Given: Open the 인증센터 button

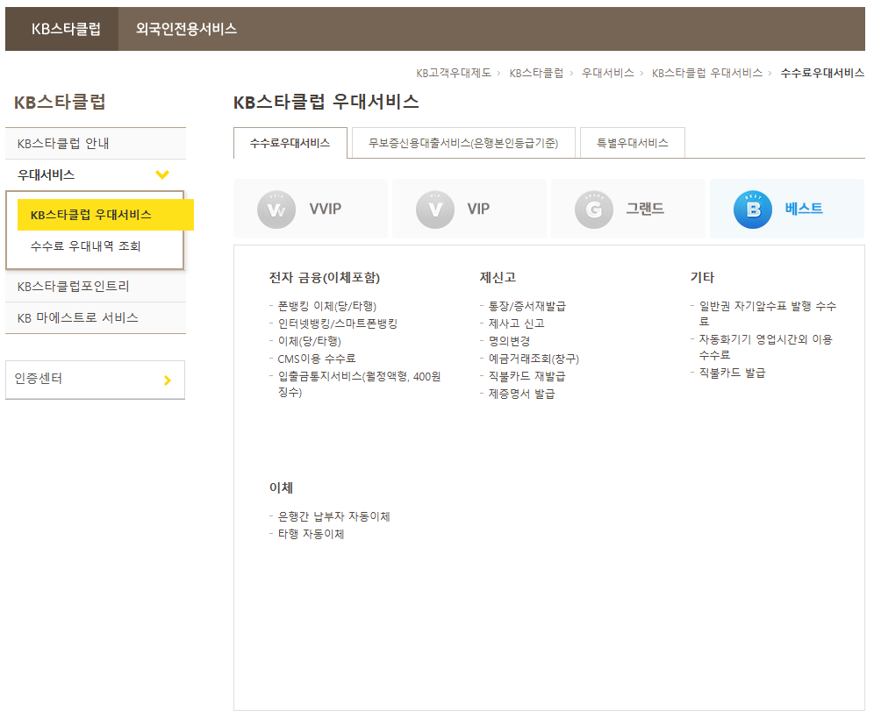Looking at the screenshot, I should click(95, 380).
